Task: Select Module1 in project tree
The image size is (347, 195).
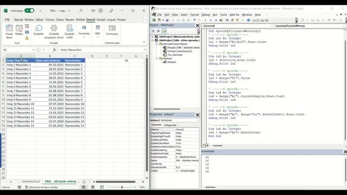Action: tap(171, 62)
